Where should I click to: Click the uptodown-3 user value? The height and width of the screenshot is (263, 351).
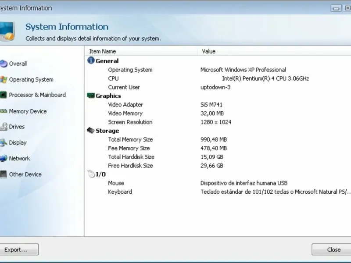coord(215,87)
